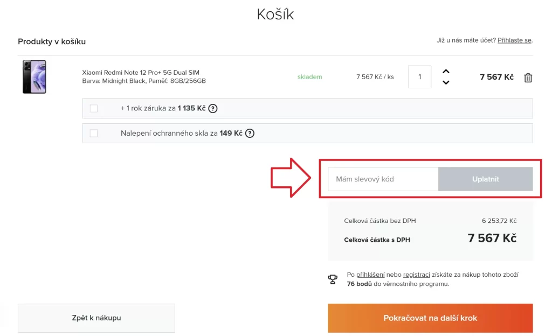Open the Přihlaste se link
This screenshot has width=552, height=336.
coord(514,40)
